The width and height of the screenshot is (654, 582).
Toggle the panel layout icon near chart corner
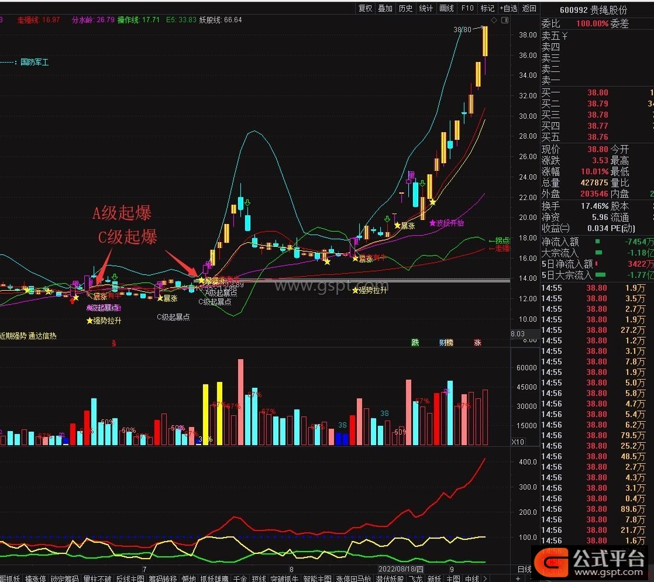pos(505,20)
